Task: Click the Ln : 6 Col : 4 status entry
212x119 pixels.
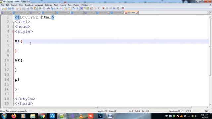Action: pos(134,111)
